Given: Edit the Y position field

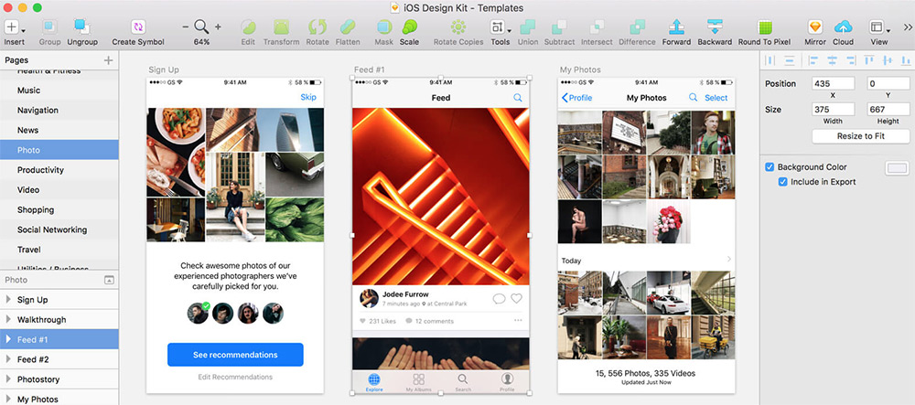Looking at the screenshot, I should [888, 83].
